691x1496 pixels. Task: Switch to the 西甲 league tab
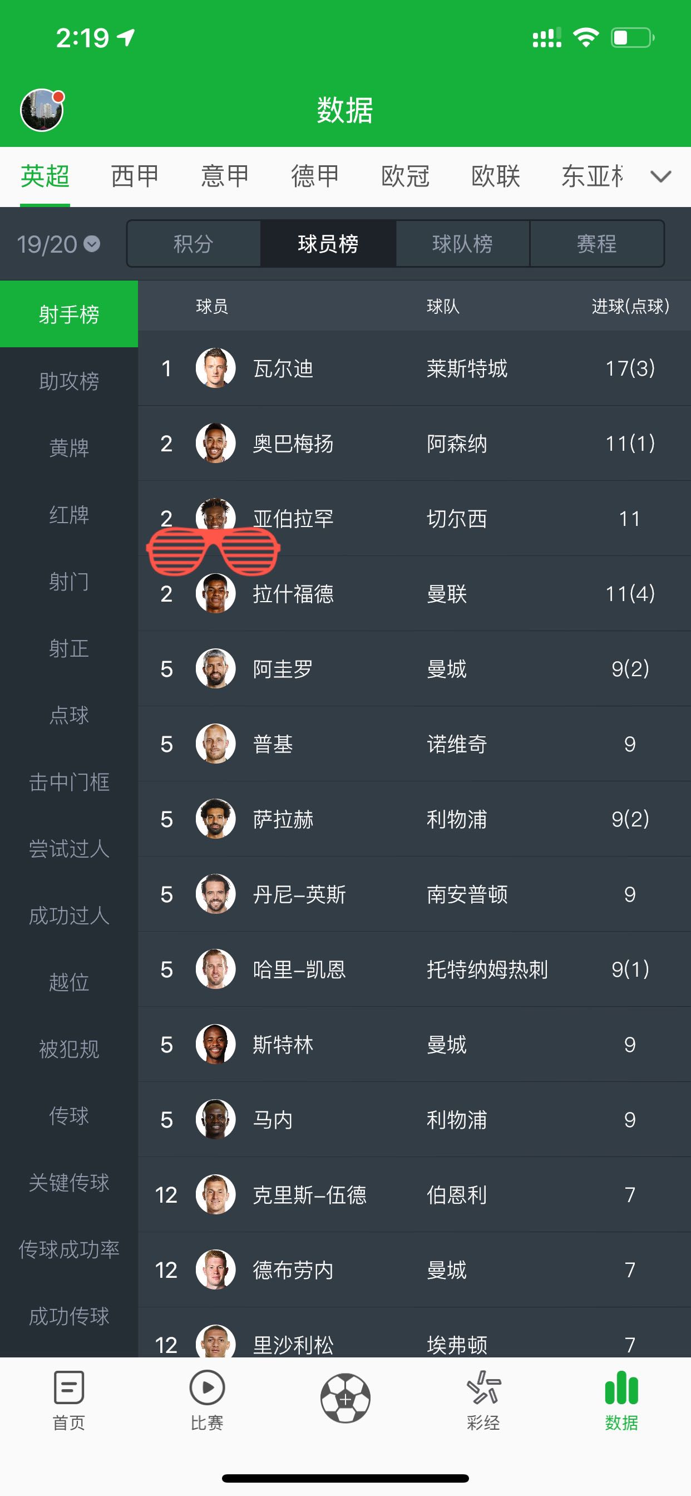point(135,176)
